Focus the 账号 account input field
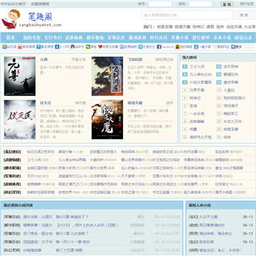 tap(160, 4)
